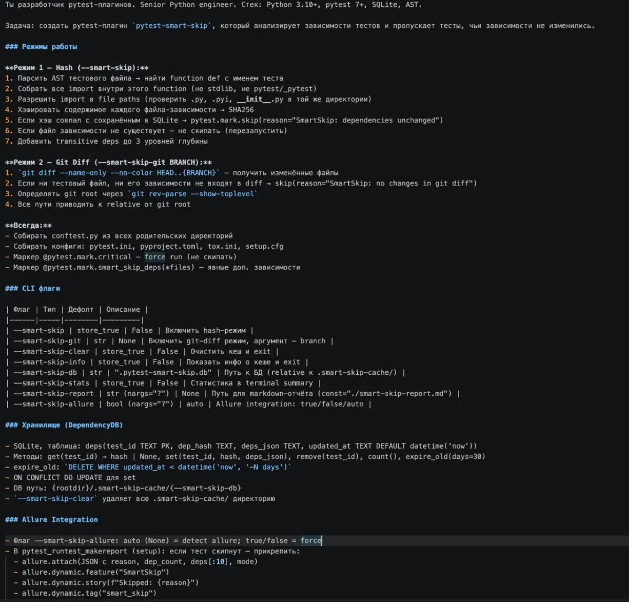Click the line about SHA256 hashing
The image size is (629, 602).
point(129,110)
